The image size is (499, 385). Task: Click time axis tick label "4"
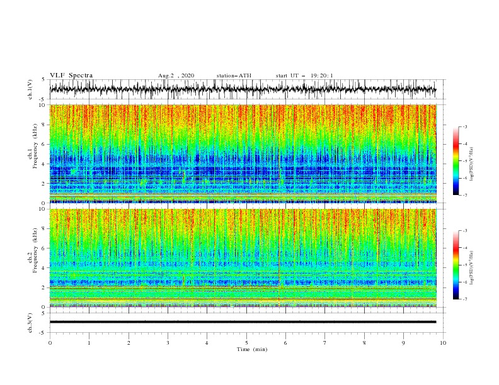point(207,343)
